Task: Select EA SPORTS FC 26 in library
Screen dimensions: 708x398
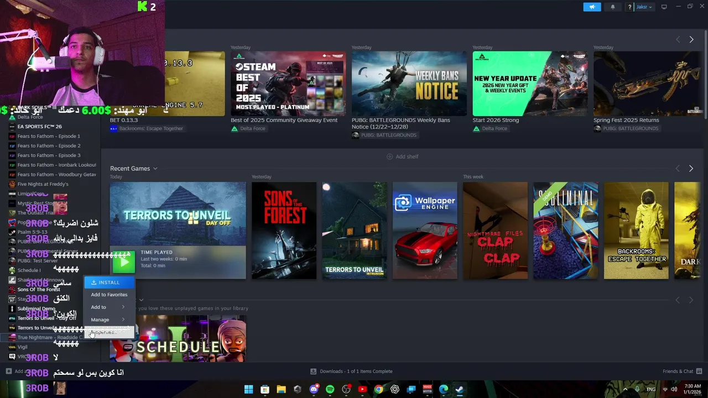Action: click(39, 127)
